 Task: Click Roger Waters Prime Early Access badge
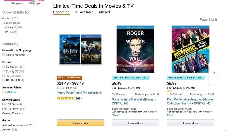(x=131, y=78)
